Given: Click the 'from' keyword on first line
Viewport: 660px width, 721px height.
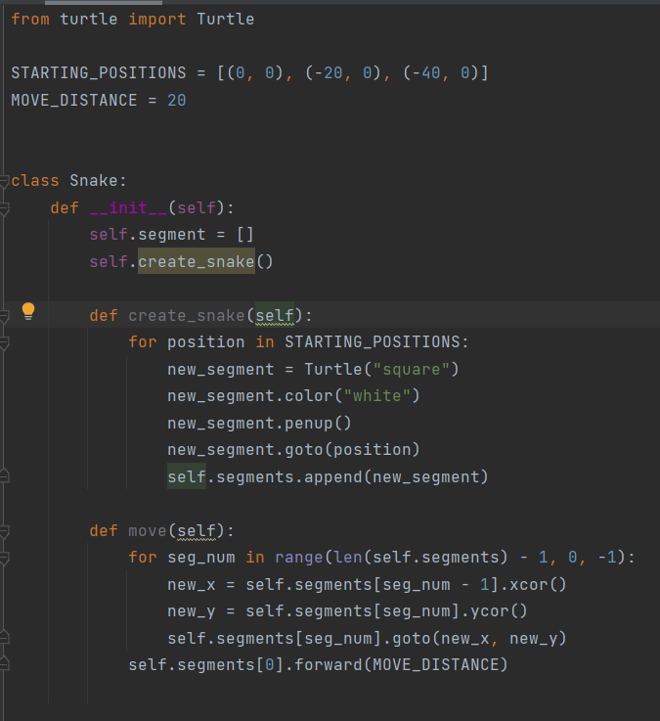Looking at the screenshot, I should 30,19.
